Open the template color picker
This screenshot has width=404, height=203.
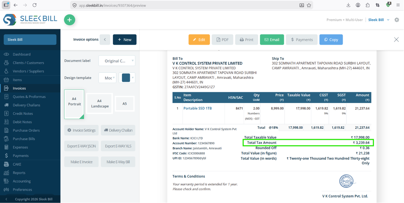127,78
